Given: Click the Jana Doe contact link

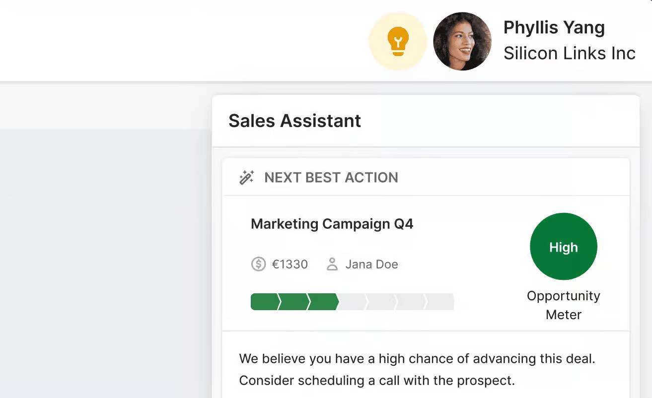Looking at the screenshot, I should [x=371, y=264].
